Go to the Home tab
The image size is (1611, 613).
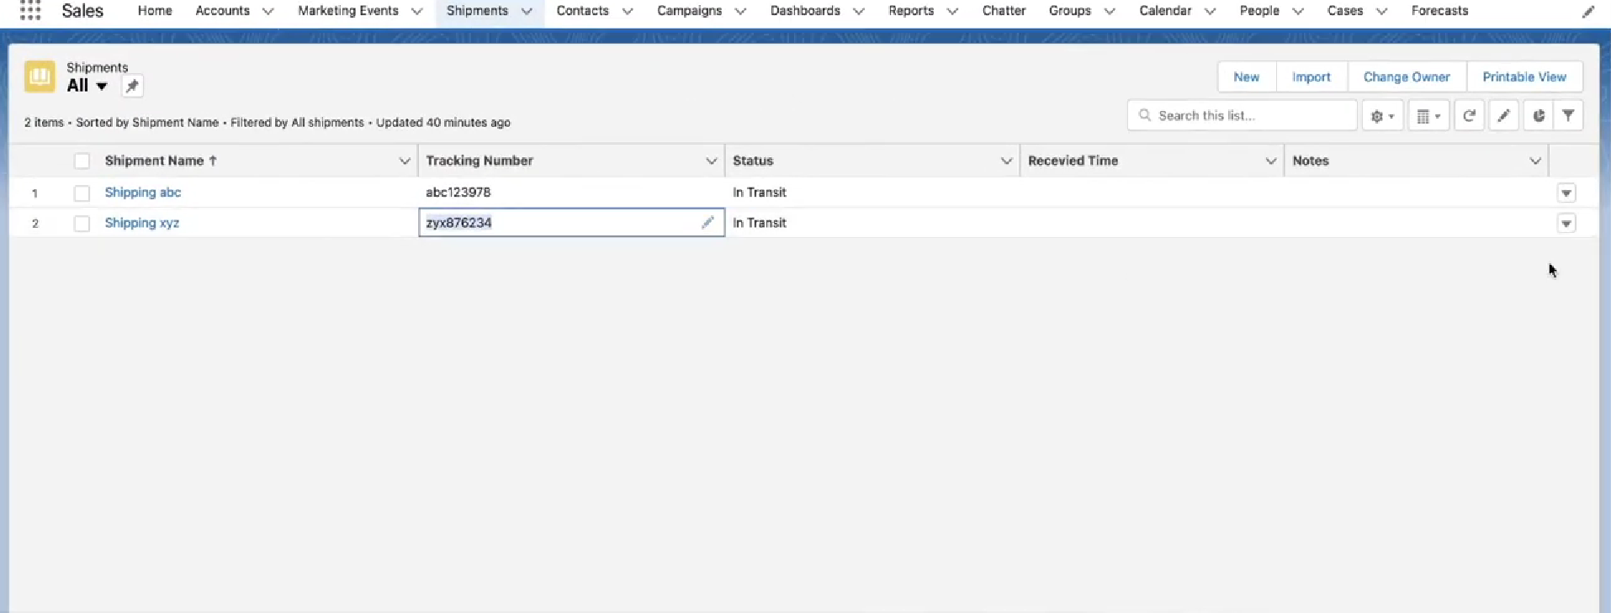tap(155, 11)
